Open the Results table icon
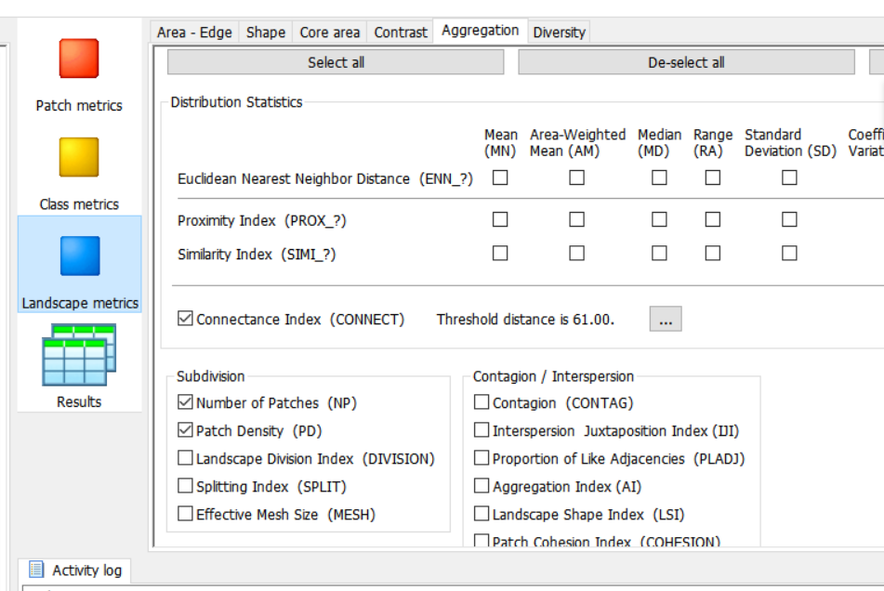The image size is (884, 591). 79,355
